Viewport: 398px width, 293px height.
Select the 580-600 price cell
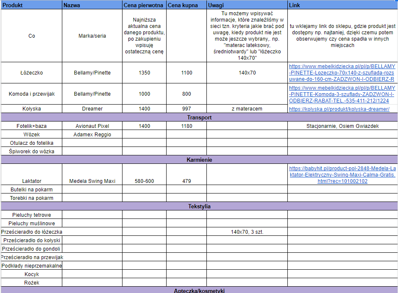[x=144, y=174]
